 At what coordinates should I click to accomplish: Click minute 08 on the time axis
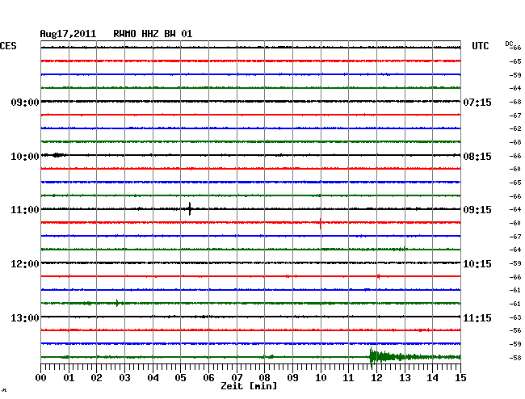click(x=264, y=377)
